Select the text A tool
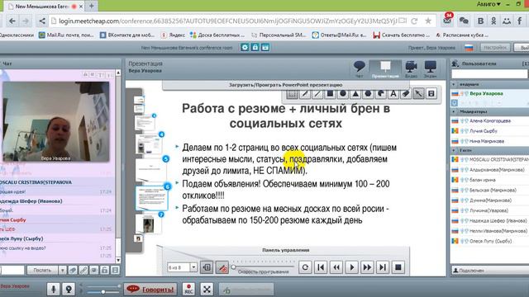529x297 pixels. [x=393, y=93]
